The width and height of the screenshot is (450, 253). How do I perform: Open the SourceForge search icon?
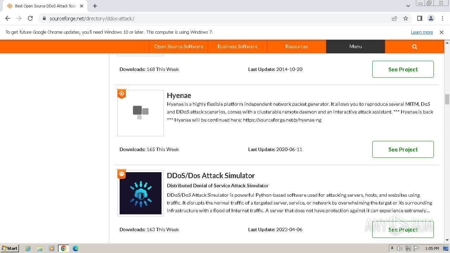[414, 46]
